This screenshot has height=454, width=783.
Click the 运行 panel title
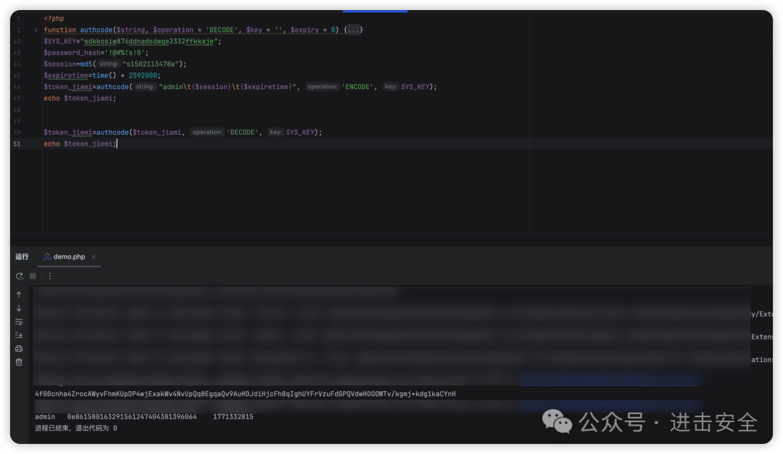click(22, 257)
